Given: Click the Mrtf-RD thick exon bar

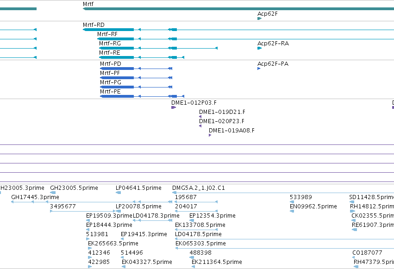Looking at the screenshot, I should pos(108,30).
